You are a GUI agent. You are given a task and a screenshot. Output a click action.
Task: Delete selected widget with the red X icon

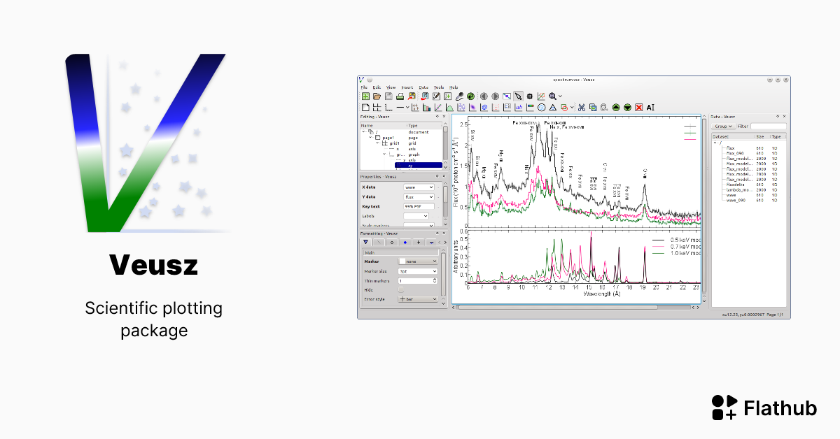click(x=638, y=108)
